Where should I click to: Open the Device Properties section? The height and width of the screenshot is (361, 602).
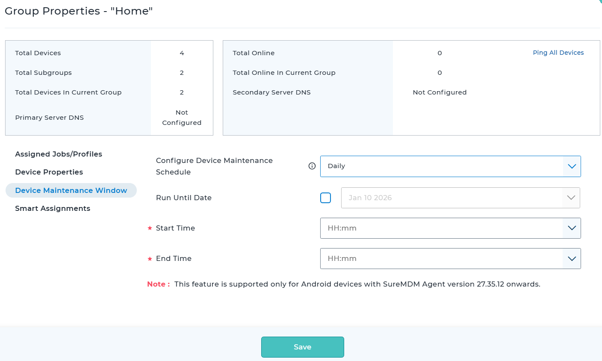tap(49, 172)
